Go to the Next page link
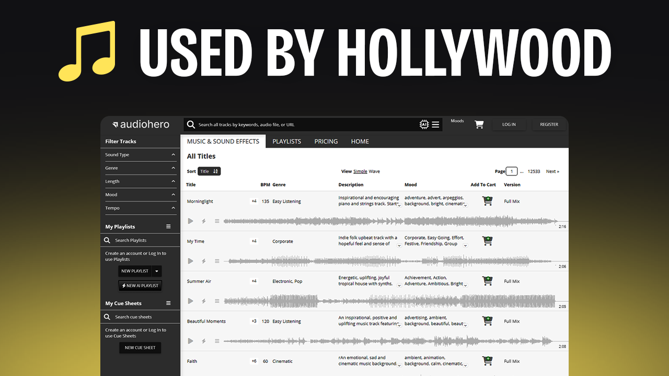Image resolution: width=669 pixels, height=376 pixels. (x=552, y=171)
